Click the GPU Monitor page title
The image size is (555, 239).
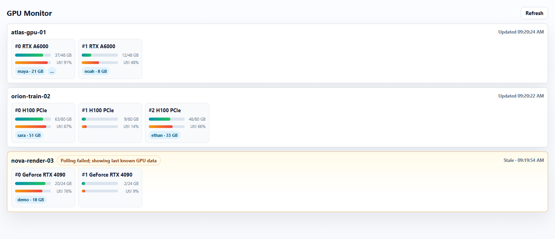[29, 13]
